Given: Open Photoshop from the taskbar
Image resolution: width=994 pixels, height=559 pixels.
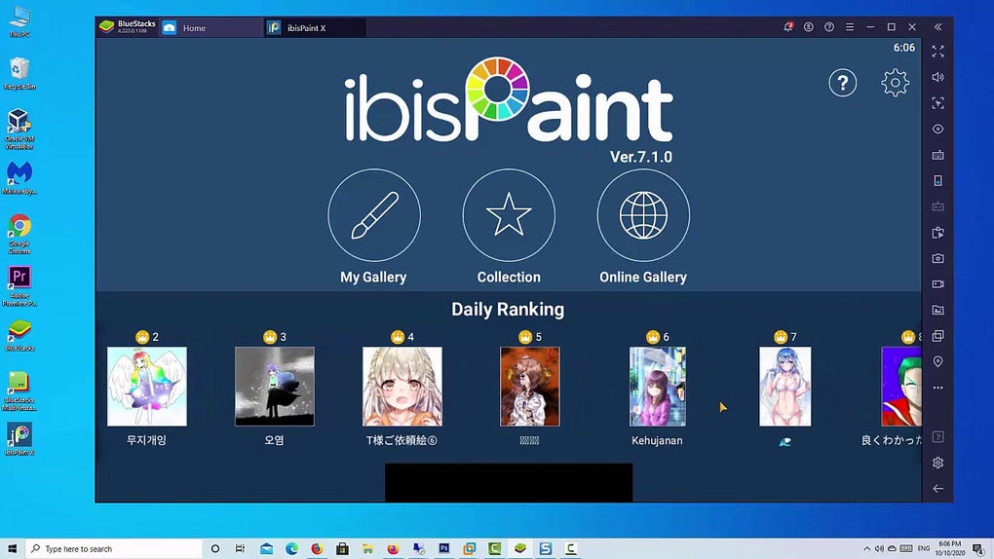Looking at the screenshot, I should [x=443, y=549].
